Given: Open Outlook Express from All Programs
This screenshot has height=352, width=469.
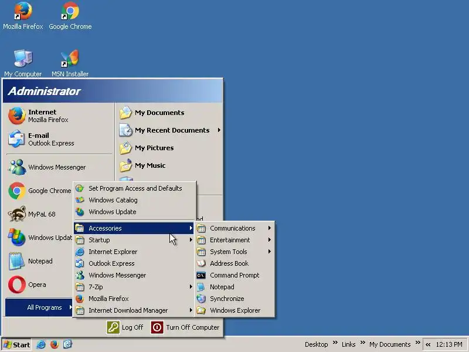Looking at the screenshot, I should click(134, 263).
